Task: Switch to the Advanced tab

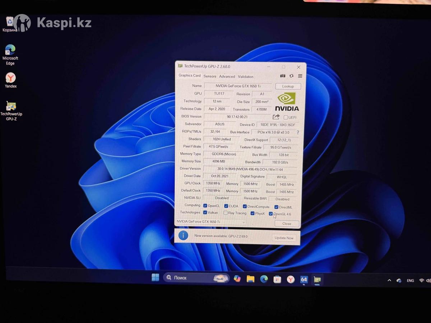Action: [227, 76]
